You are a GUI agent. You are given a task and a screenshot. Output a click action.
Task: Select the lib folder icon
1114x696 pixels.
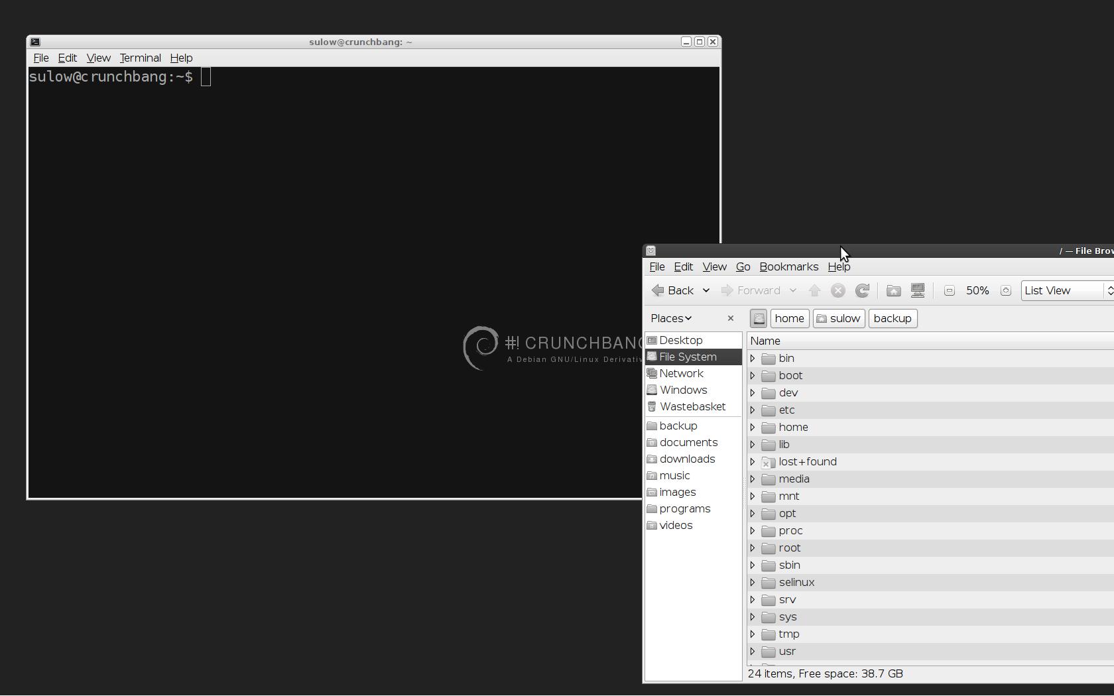[x=769, y=445]
